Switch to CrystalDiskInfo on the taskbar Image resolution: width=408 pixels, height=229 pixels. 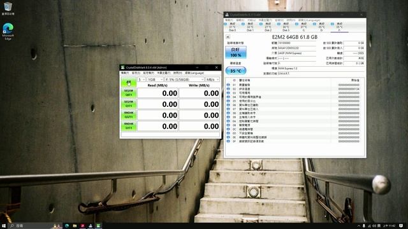[x=91, y=226]
